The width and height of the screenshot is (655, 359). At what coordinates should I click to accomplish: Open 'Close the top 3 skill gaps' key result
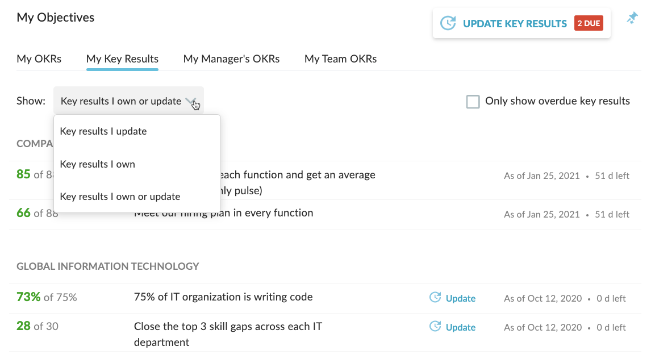[x=228, y=334]
